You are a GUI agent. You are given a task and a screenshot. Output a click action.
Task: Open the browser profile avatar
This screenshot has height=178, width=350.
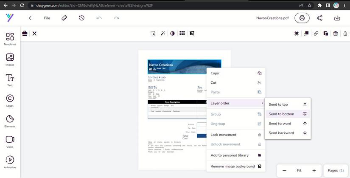point(336,6)
